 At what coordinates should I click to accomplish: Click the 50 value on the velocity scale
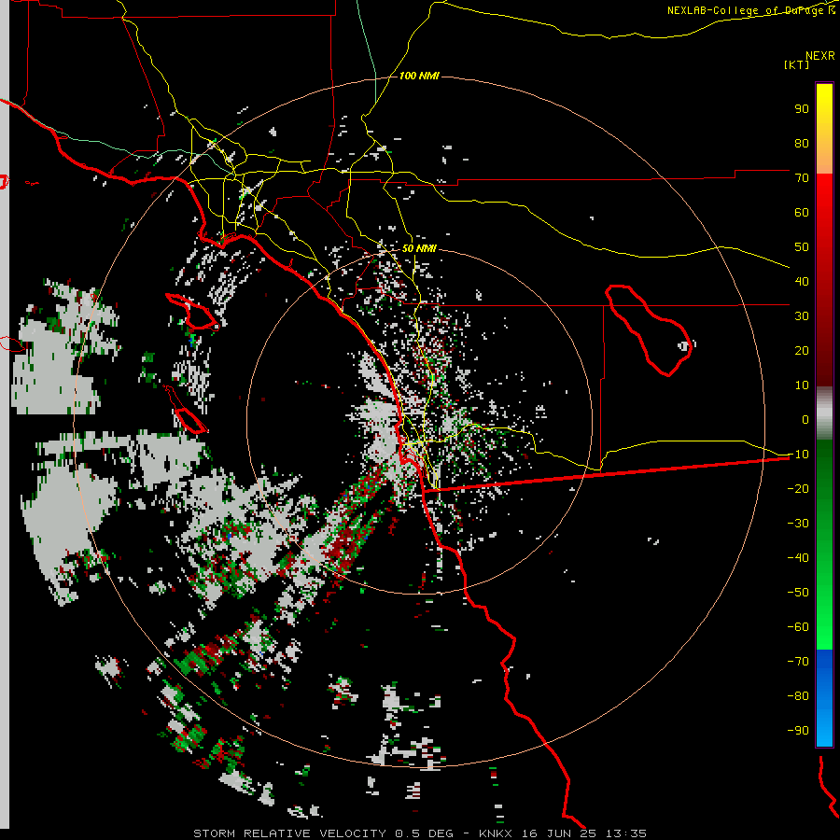coord(802,247)
